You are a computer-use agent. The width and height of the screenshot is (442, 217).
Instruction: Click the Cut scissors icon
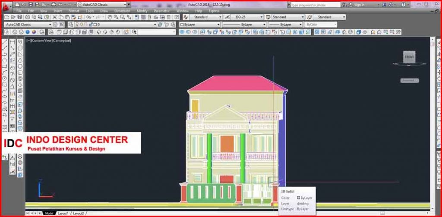[55, 17]
